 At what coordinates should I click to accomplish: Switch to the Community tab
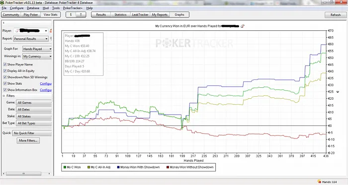[11, 14]
